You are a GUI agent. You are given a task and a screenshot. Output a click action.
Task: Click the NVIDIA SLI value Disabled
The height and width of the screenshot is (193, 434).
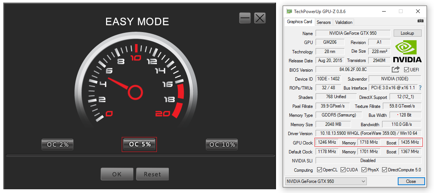click(368, 161)
